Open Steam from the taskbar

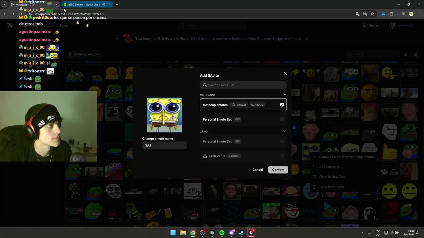click(241, 233)
